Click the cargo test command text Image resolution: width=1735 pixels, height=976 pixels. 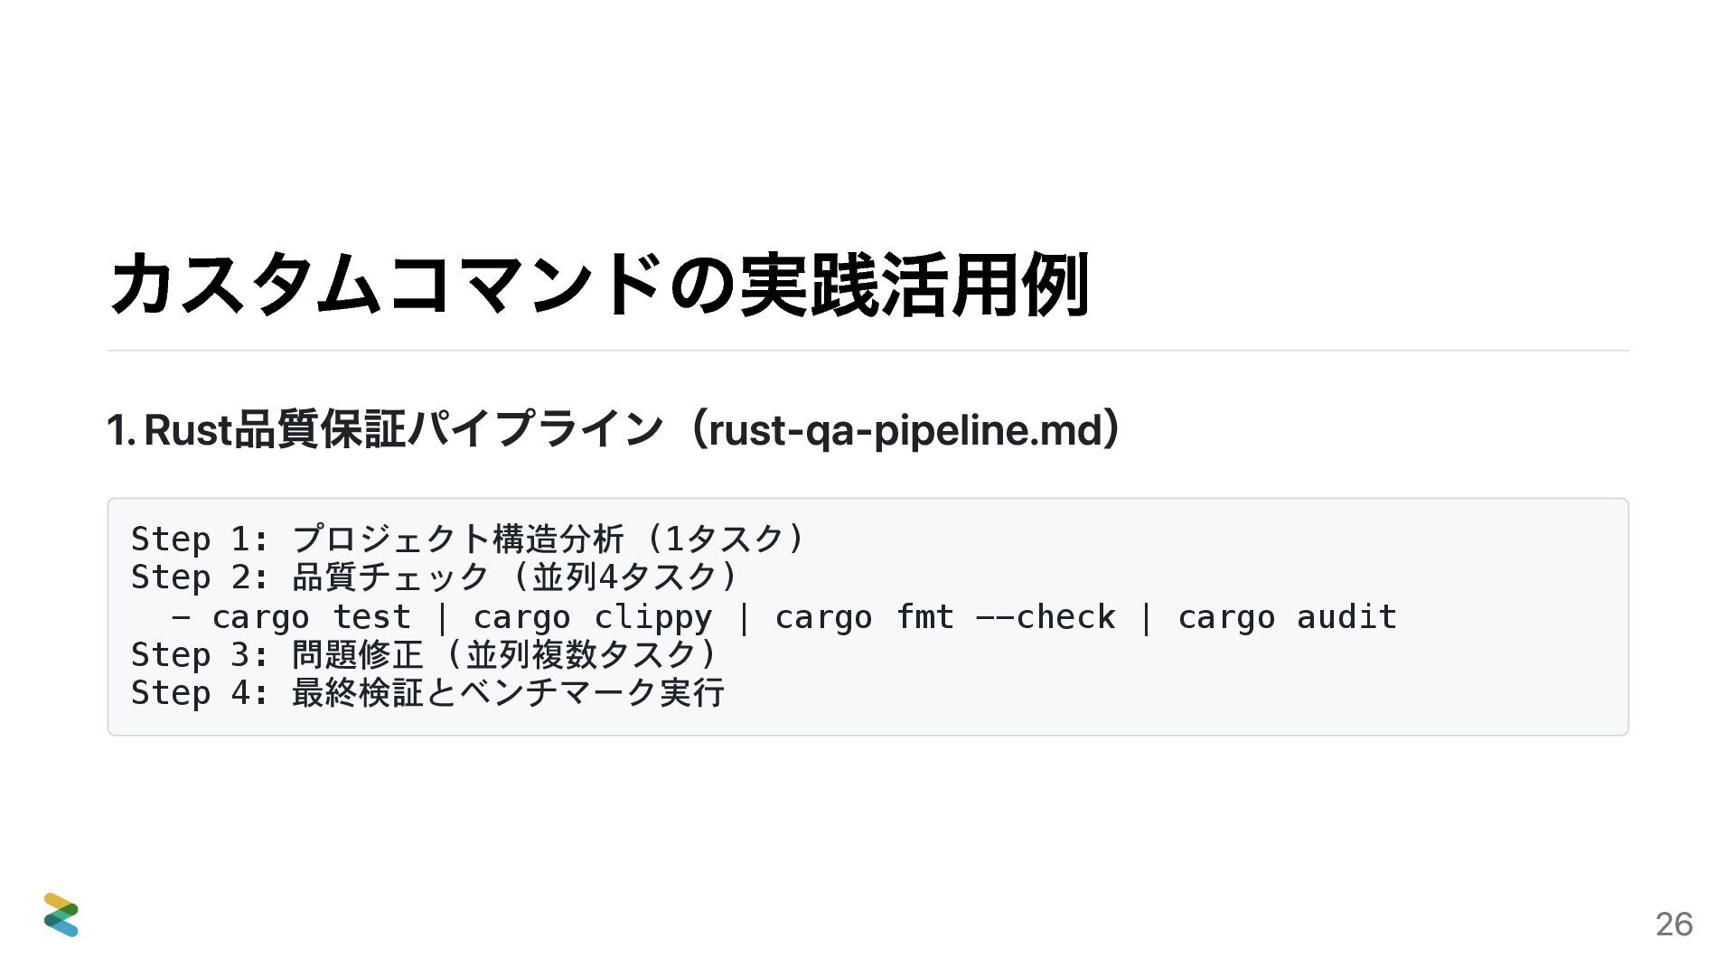tap(312, 616)
